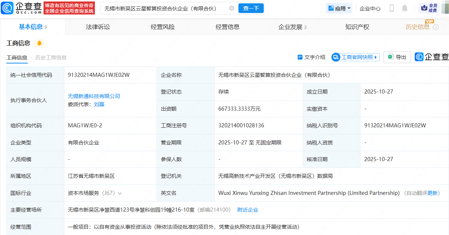Image resolution: width=449 pixels, height=235 pixels.
Task: Expand the 资本市场服务 (J67) industry chevron
Action: pyautogui.click(x=120, y=193)
